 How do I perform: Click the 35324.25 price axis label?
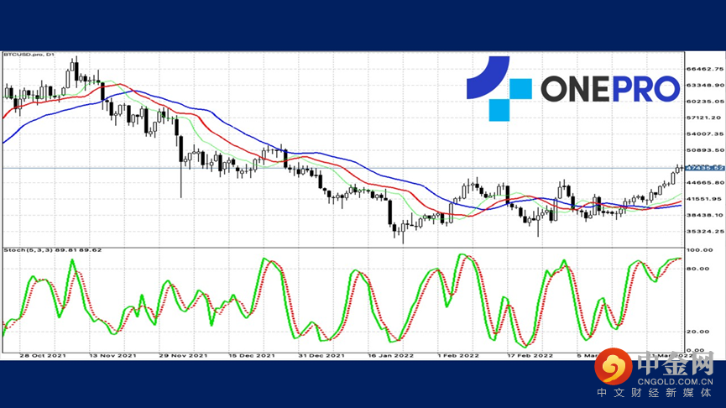coord(705,231)
